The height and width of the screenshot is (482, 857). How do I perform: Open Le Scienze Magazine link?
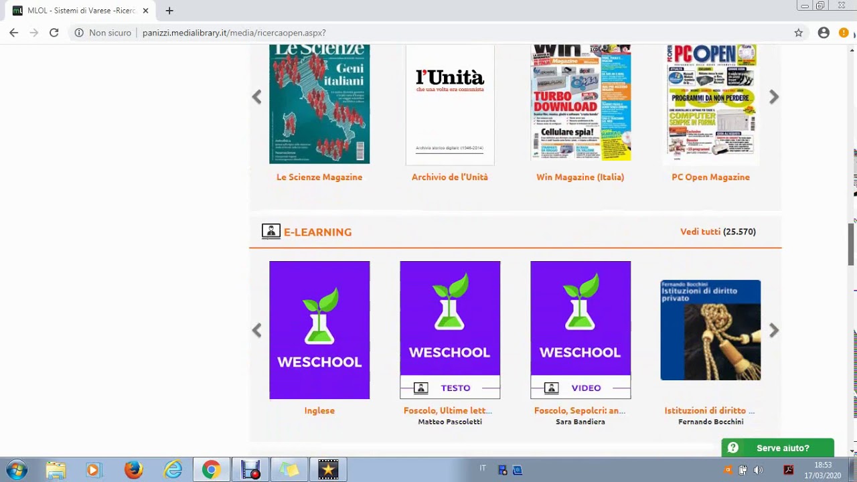[319, 177]
